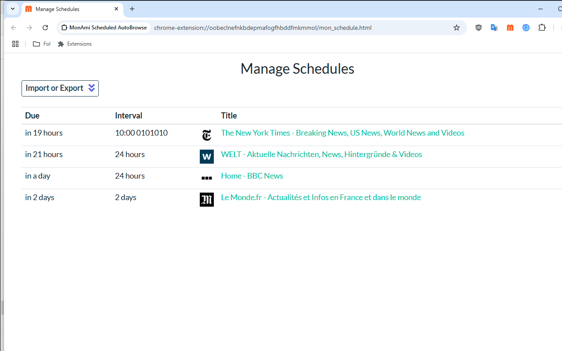Click the uBlock Origin extension icon

[479, 28]
